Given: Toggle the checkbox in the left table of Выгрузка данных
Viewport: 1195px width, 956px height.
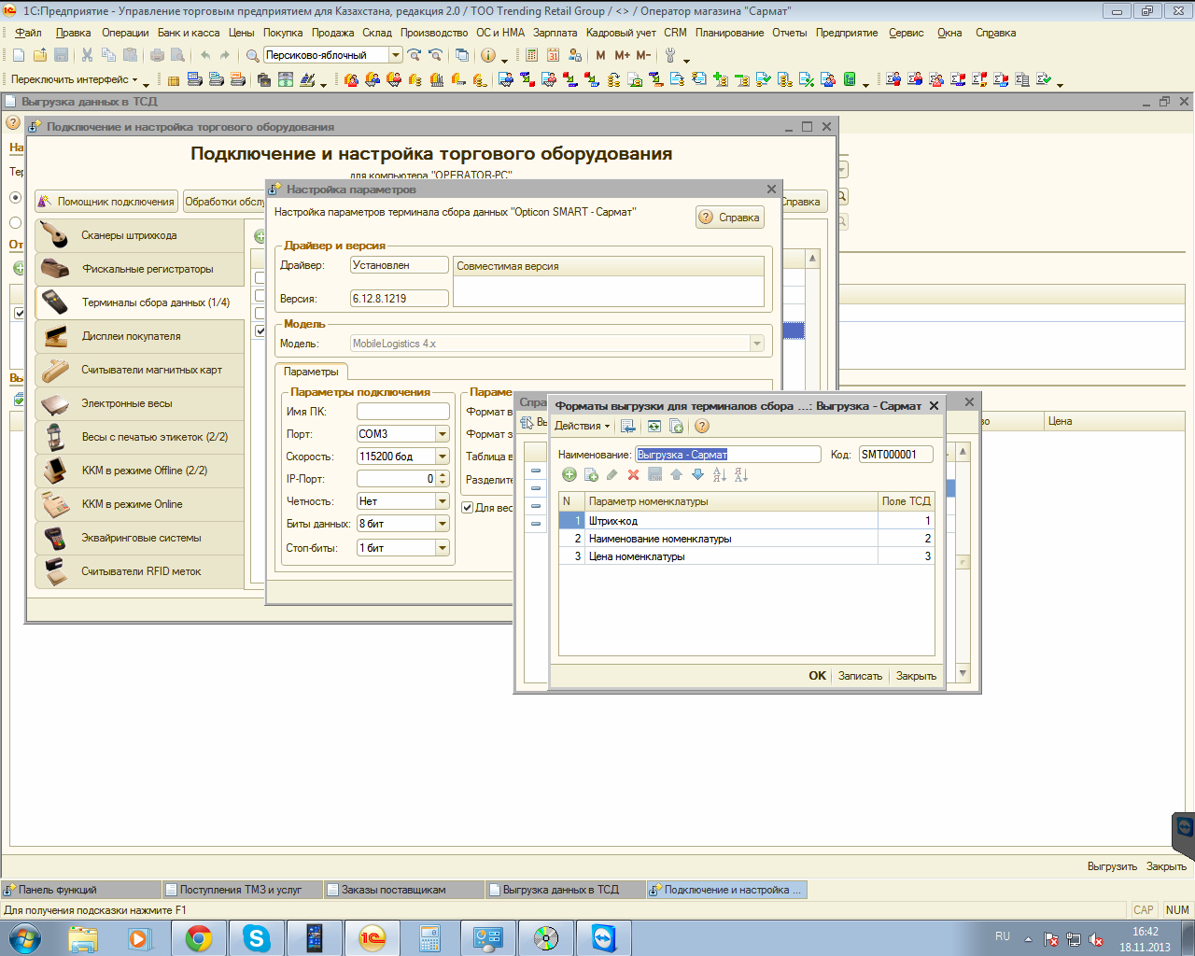Looking at the screenshot, I should point(20,313).
